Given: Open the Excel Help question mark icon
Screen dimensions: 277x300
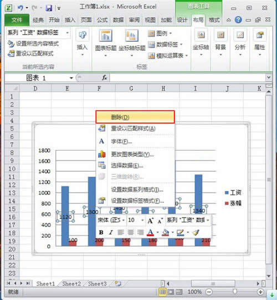Looking at the screenshot, I should coord(238,19).
